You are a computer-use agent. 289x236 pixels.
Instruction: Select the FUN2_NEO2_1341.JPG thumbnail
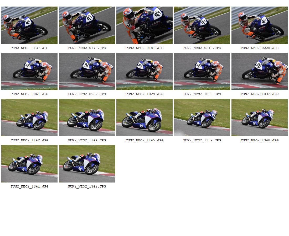point(29,164)
